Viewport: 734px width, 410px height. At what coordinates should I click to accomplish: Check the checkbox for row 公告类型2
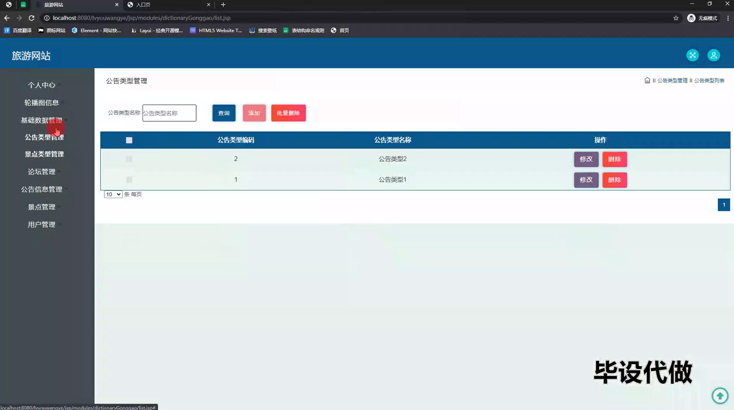tap(129, 159)
